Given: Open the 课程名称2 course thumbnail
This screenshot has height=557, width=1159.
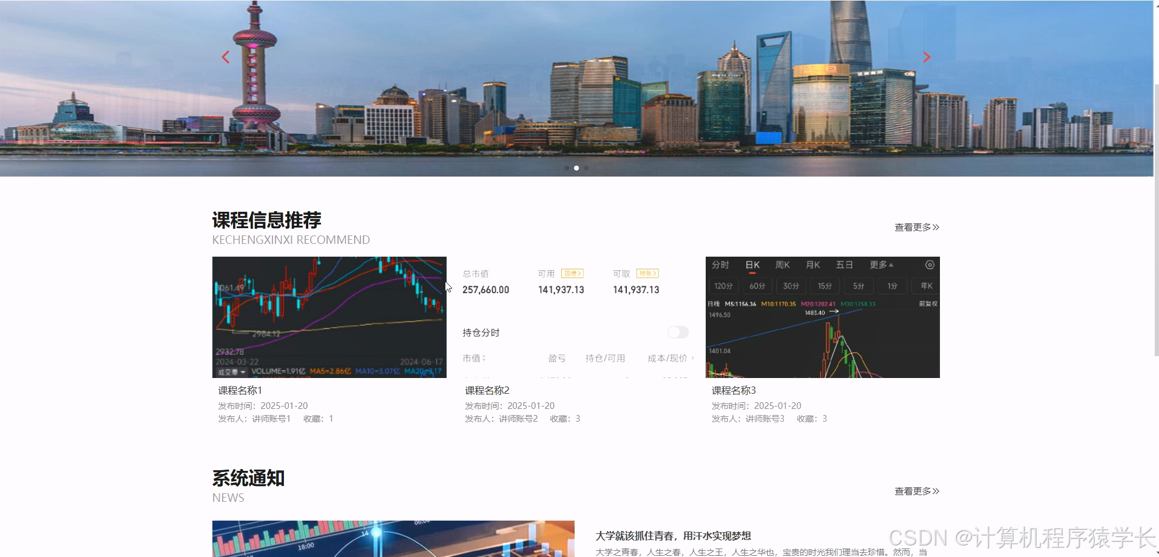Looking at the screenshot, I should coord(576,317).
